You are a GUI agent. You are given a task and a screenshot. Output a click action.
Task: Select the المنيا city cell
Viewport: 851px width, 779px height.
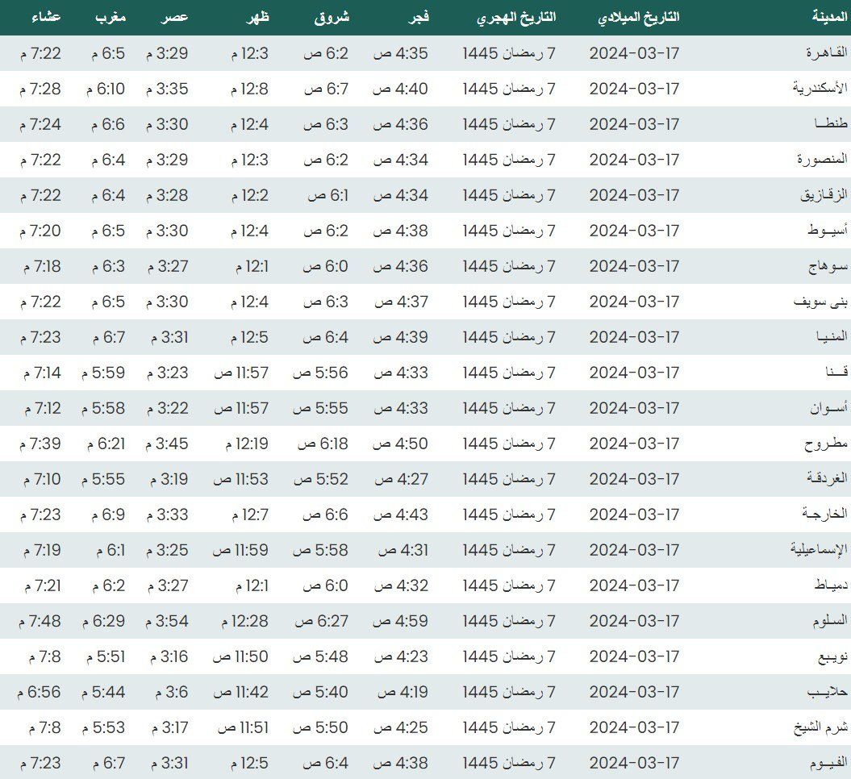(832, 336)
